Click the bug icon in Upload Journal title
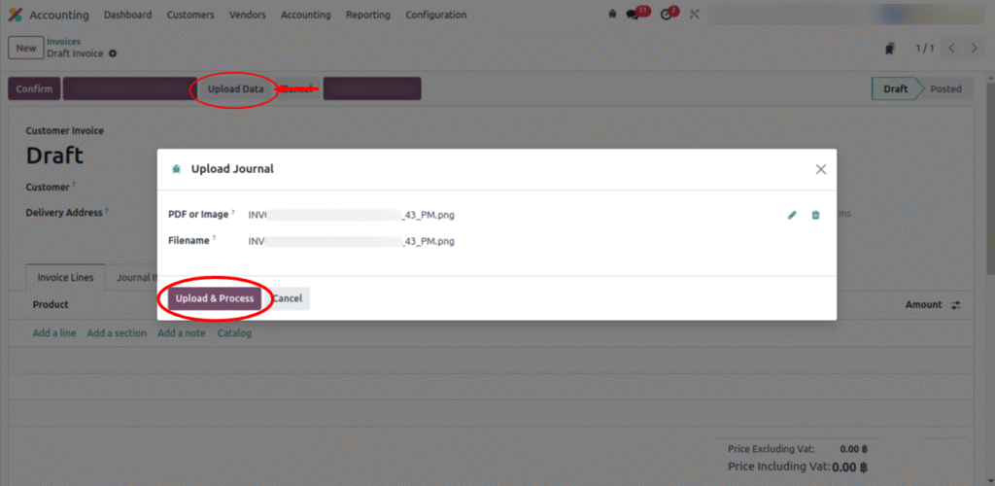The width and height of the screenshot is (995, 486). pyautogui.click(x=176, y=169)
